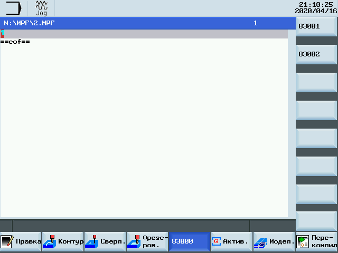Click the machine area icon at top left
338x253 pixels.
pyautogui.click(x=14, y=8)
